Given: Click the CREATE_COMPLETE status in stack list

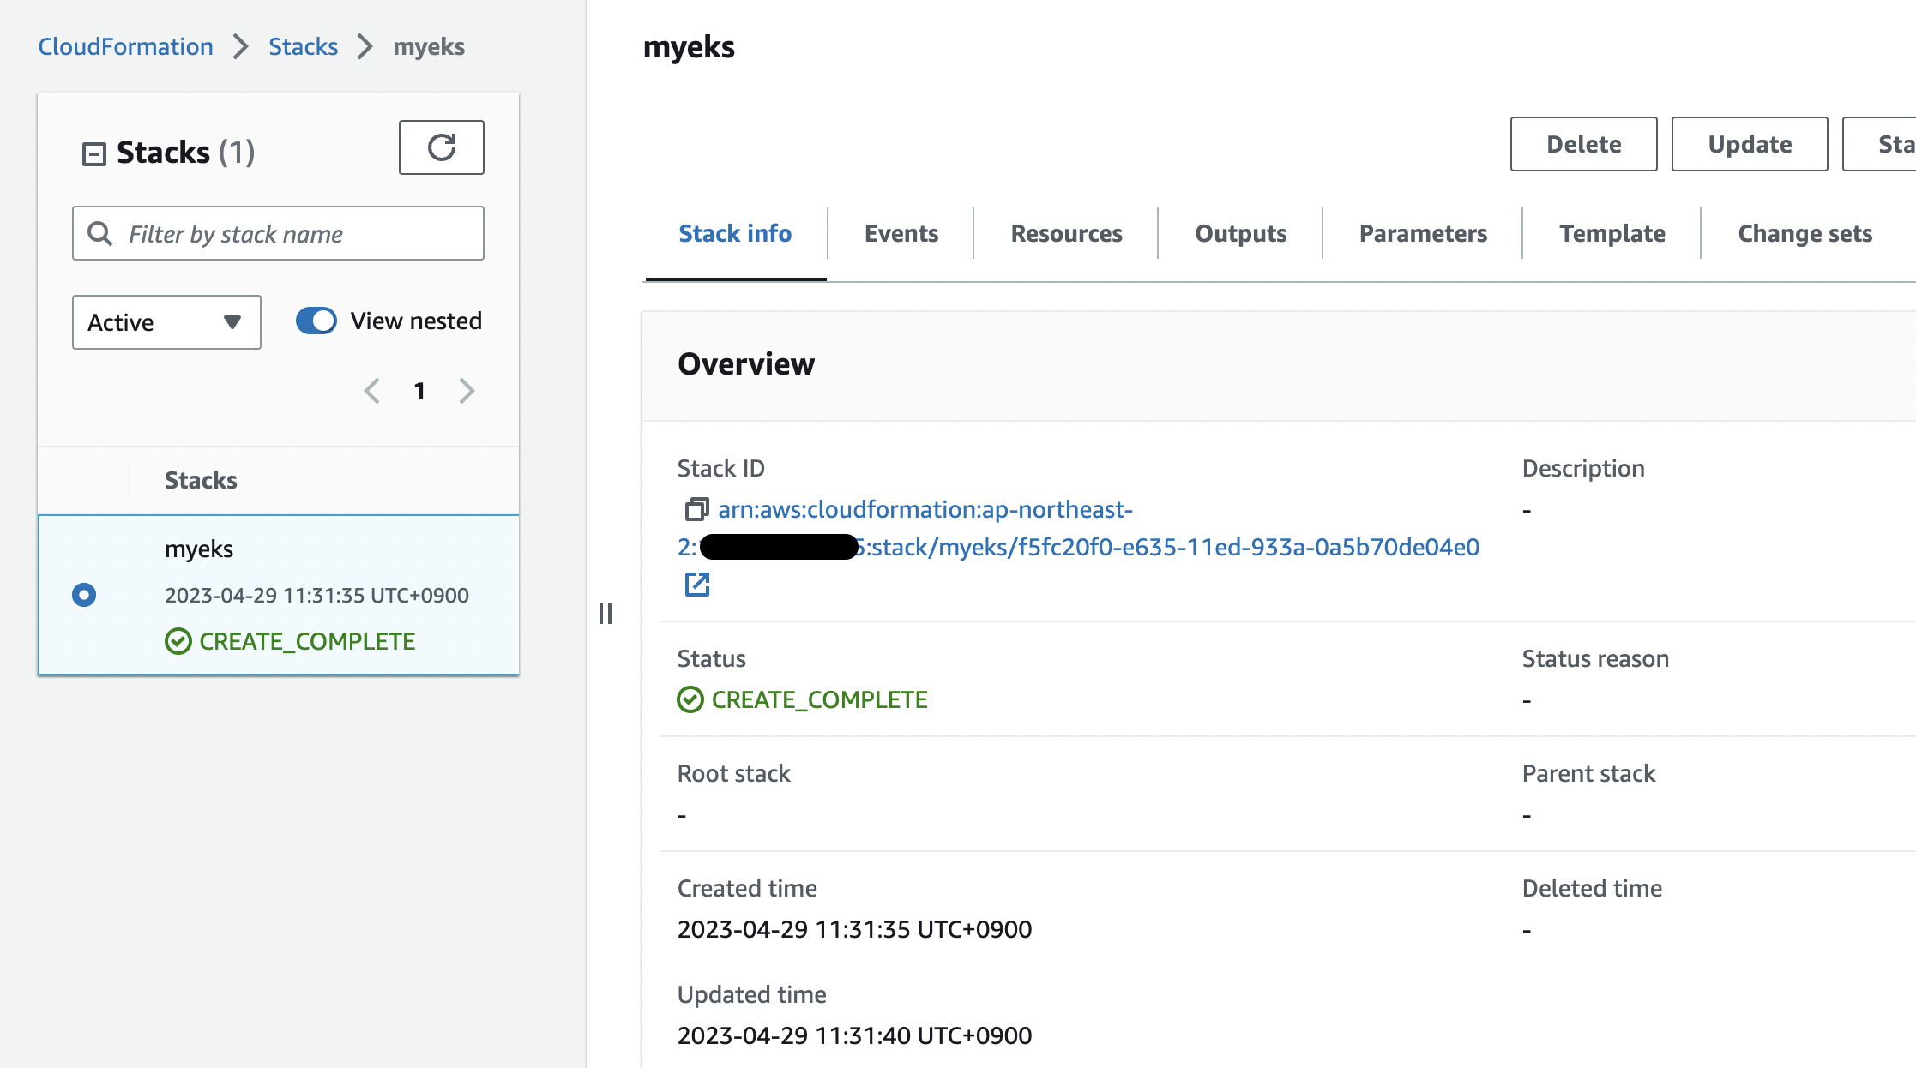Looking at the screenshot, I should pos(290,641).
